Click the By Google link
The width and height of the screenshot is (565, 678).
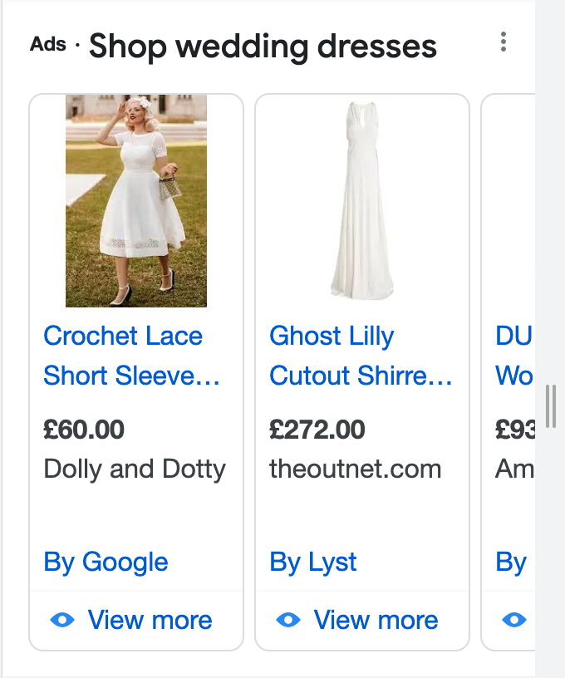point(106,562)
